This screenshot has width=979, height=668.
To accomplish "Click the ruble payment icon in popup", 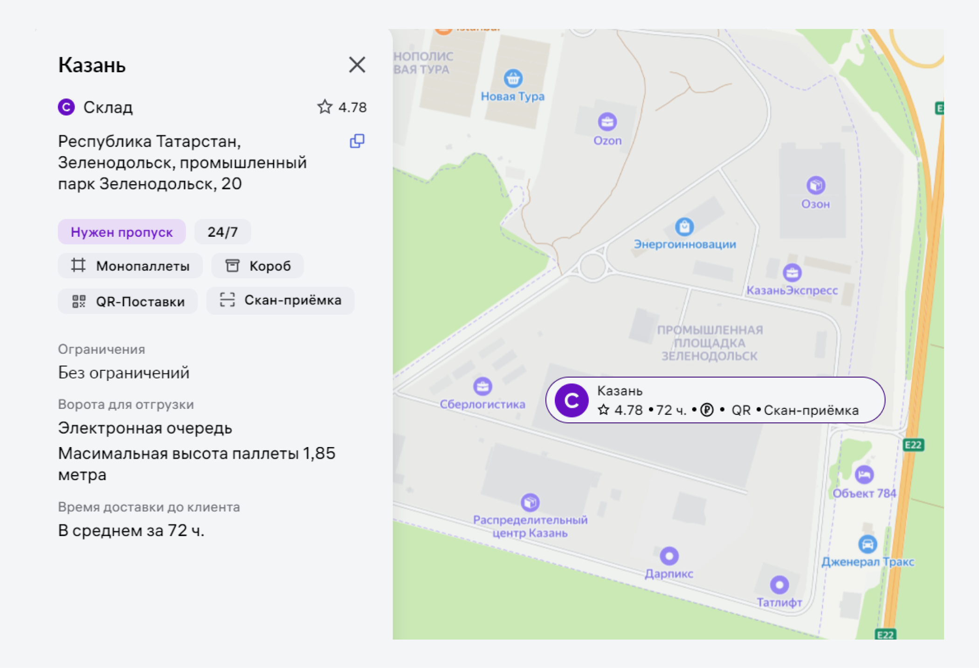I will 707,410.
